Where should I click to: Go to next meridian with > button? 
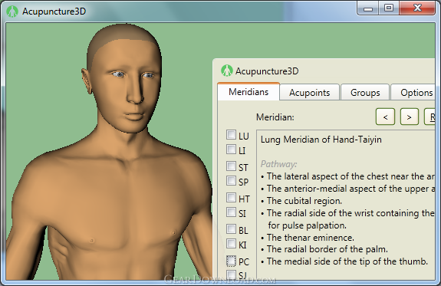pyautogui.click(x=410, y=117)
